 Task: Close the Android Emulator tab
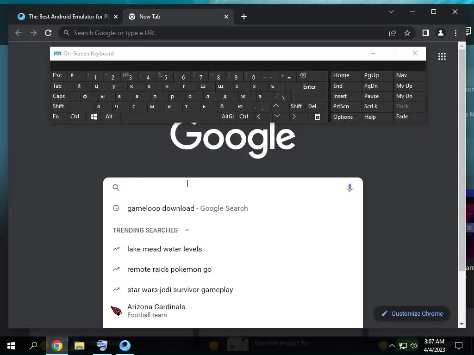[x=115, y=17]
